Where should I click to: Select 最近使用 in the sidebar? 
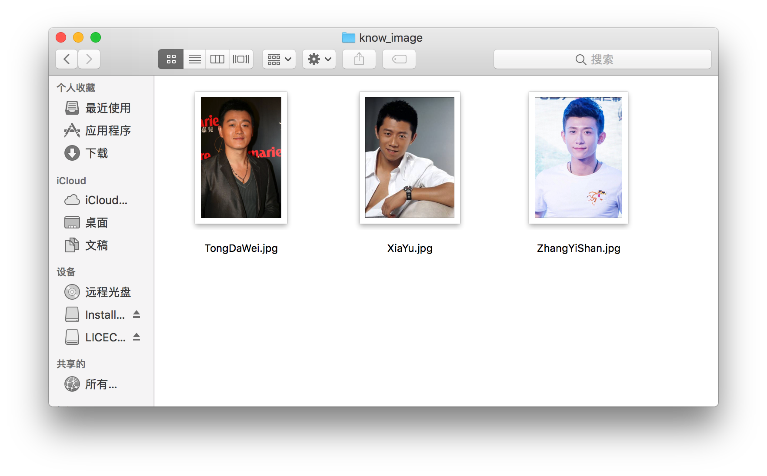tap(108, 108)
